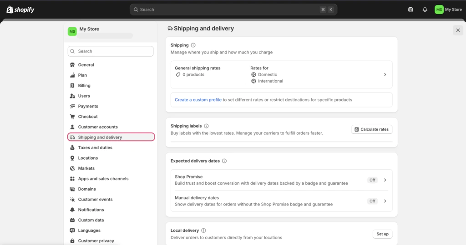Close the settings panel with X

point(458,30)
